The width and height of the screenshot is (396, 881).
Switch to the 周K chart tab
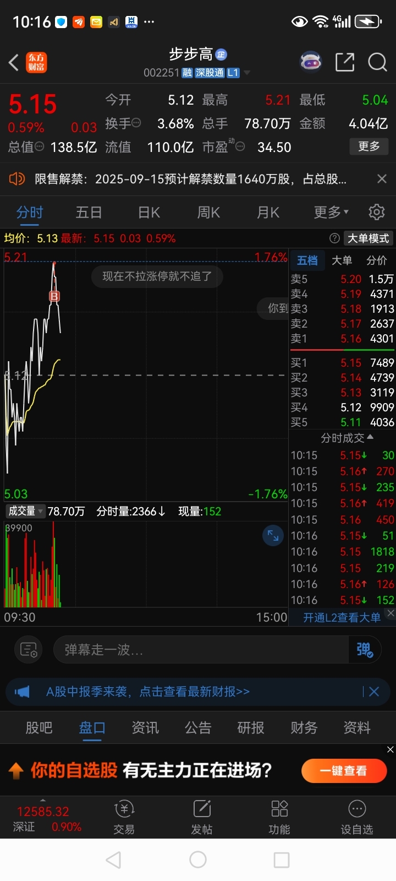pos(208,212)
